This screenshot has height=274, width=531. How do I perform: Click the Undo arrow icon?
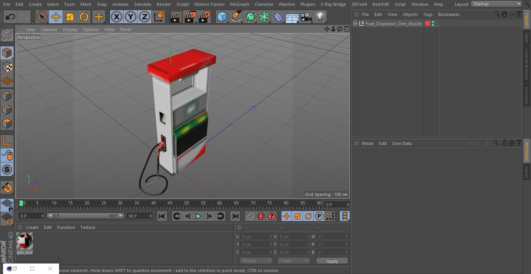pyautogui.click(x=10, y=17)
